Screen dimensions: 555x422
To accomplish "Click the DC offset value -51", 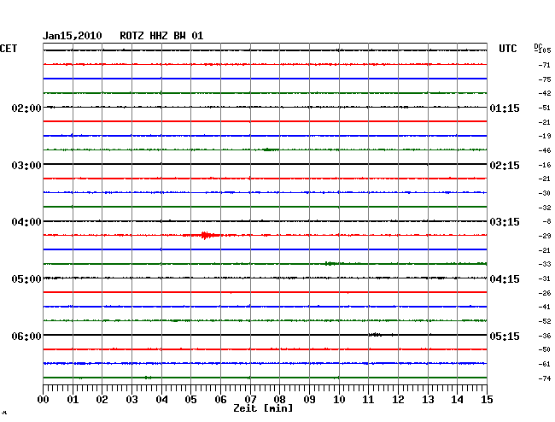I will (545, 108).
